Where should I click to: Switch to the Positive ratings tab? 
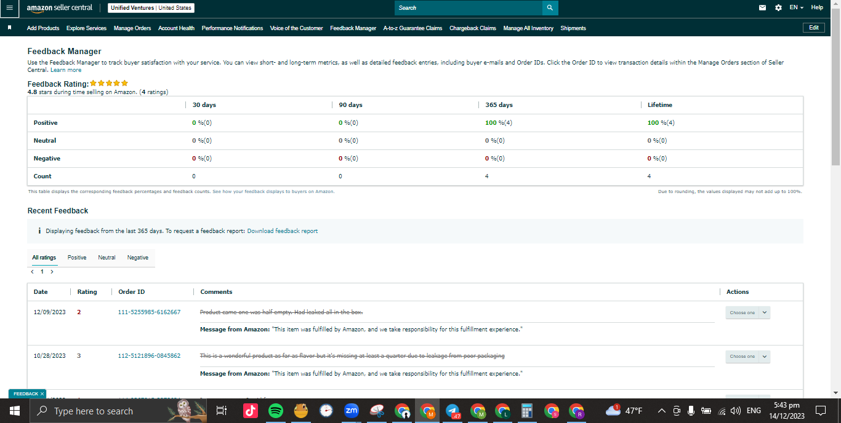pos(77,258)
